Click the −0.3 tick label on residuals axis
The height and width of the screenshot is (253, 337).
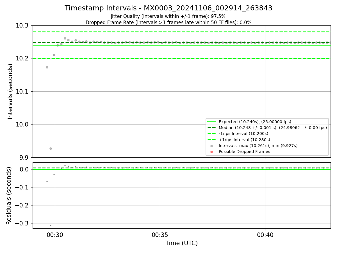point(22,223)
